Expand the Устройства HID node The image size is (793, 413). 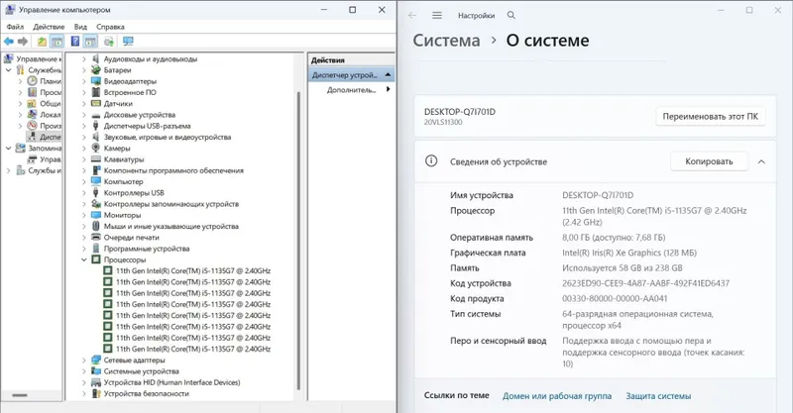(84, 382)
